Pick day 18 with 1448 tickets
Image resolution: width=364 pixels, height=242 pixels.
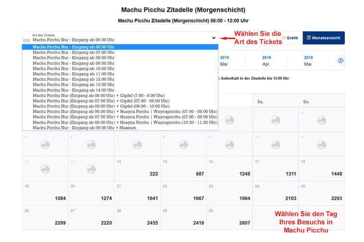point(322,168)
